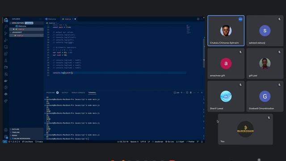286x161 pixels.
Task: Switch to the OUTPUT panel tab
Action: click(65, 93)
